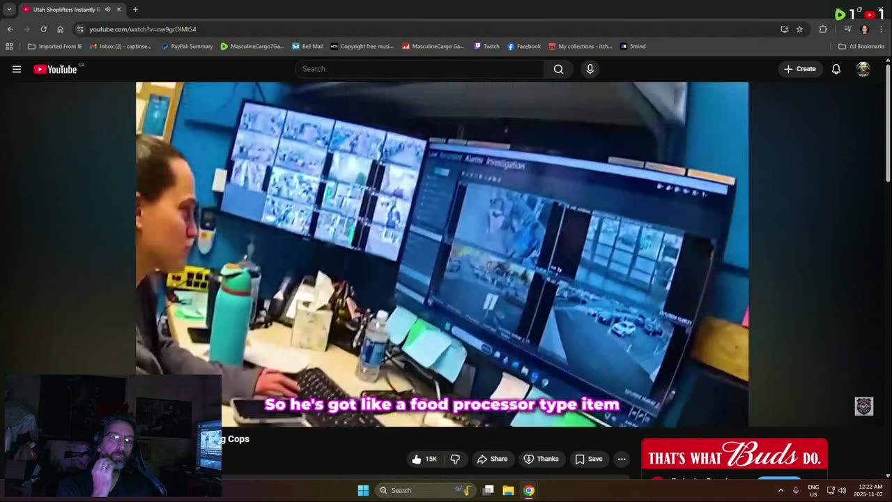892x502 pixels.
Task: Close the Utah Shoplifters tab
Action: [x=118, y=9]
